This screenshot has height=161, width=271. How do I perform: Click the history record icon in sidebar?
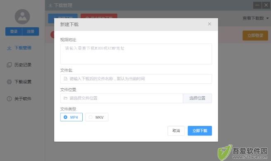(x=9, y=65)
